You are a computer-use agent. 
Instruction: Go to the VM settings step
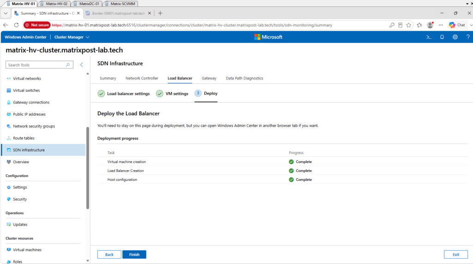(x=172, y=94)
